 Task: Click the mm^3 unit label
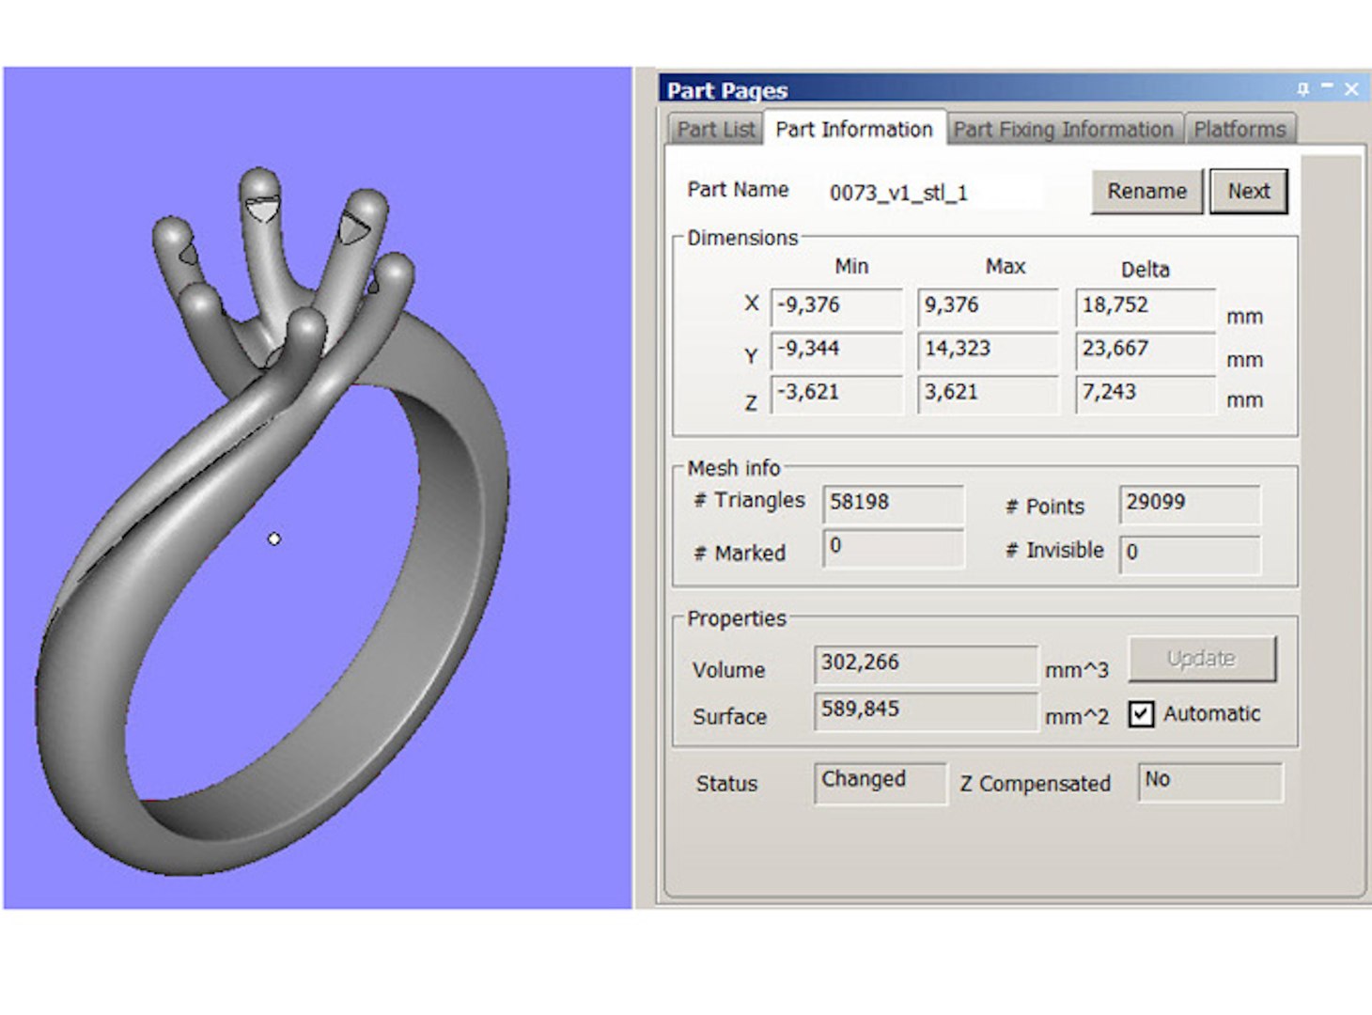point(1077,671)
